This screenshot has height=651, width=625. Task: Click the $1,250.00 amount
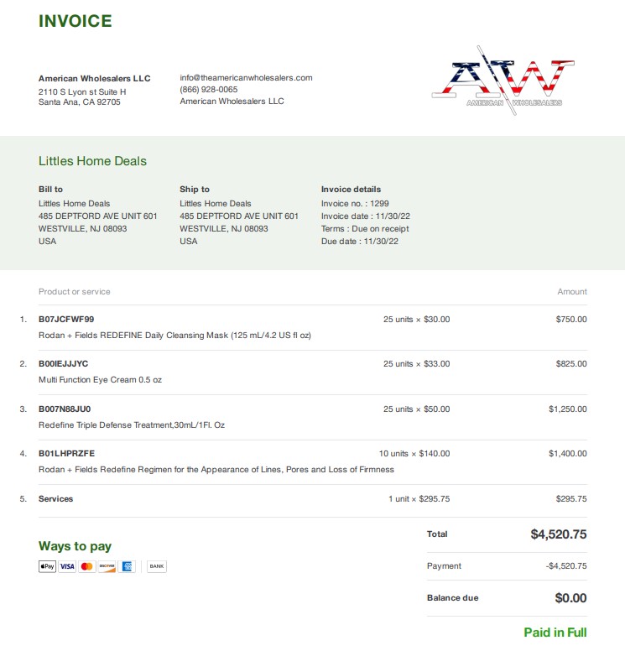(x=568, y=409)
